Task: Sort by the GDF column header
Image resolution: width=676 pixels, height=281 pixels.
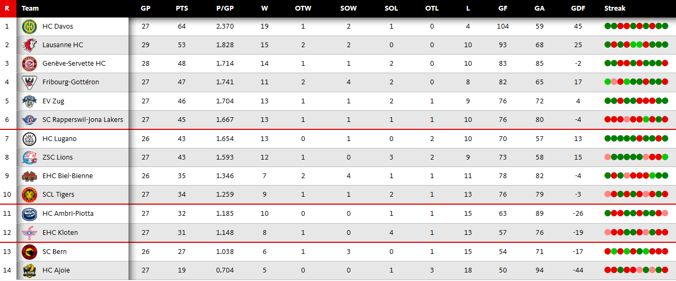Action: pyautogui.click(x=578, y=8)
